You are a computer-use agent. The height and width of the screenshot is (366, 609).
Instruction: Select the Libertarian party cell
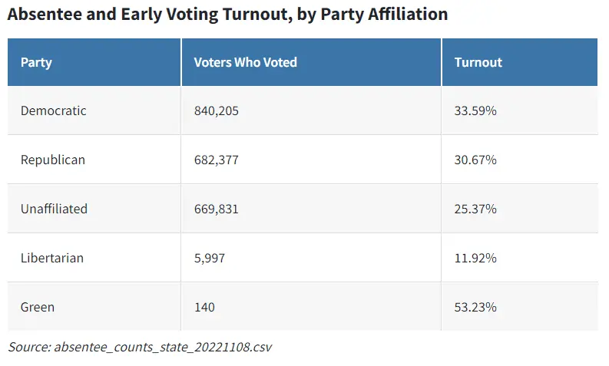pyautogui.click(x=52, y=258)
